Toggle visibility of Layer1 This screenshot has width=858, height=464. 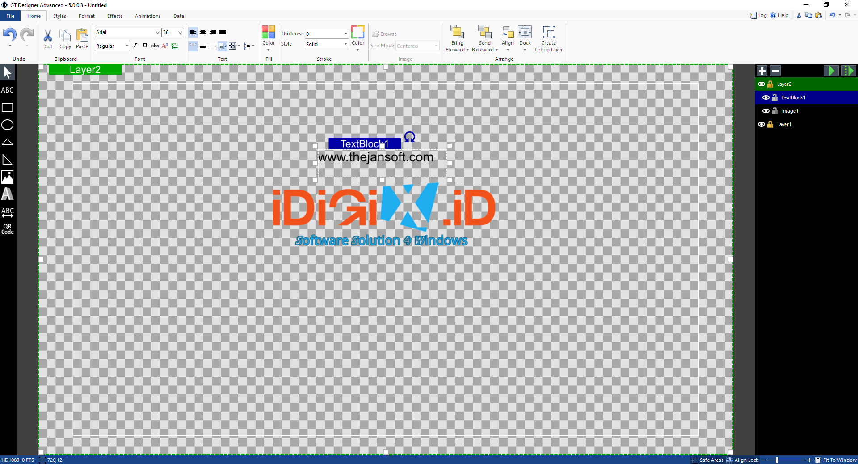761,124
